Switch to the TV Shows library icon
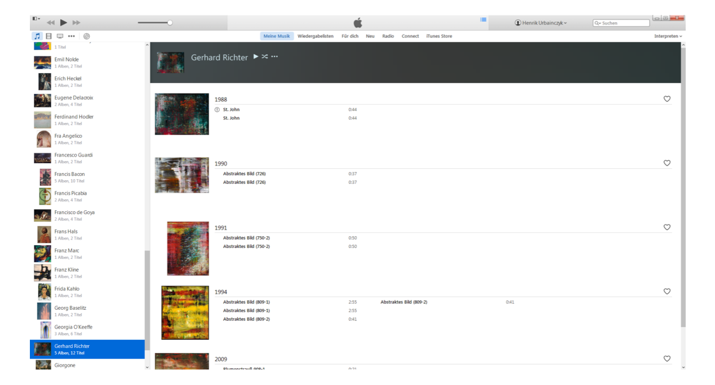 60,36
